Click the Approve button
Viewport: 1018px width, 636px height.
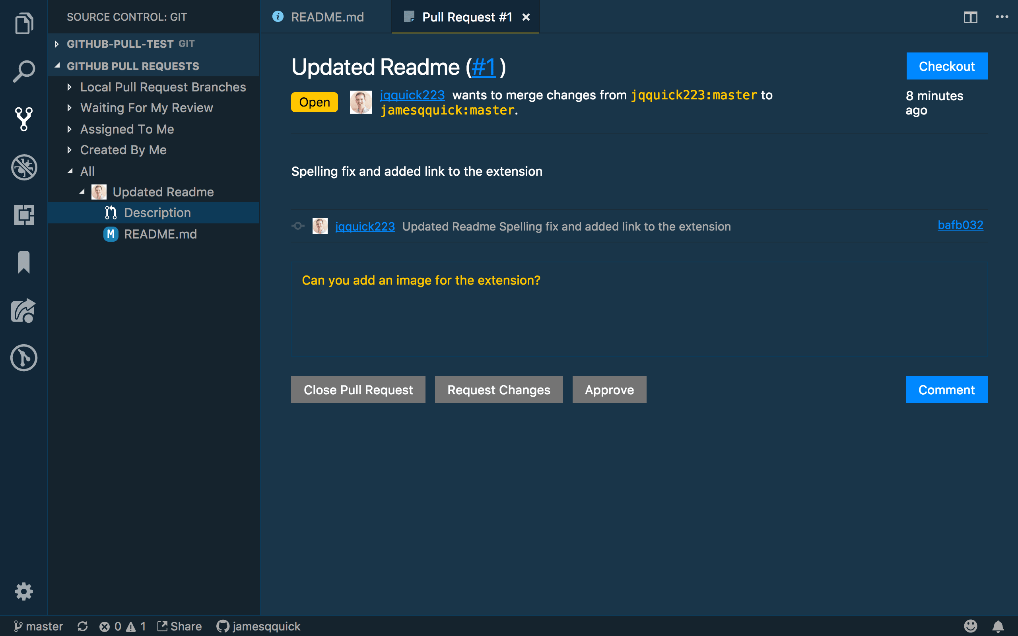(x=609, y=390)
